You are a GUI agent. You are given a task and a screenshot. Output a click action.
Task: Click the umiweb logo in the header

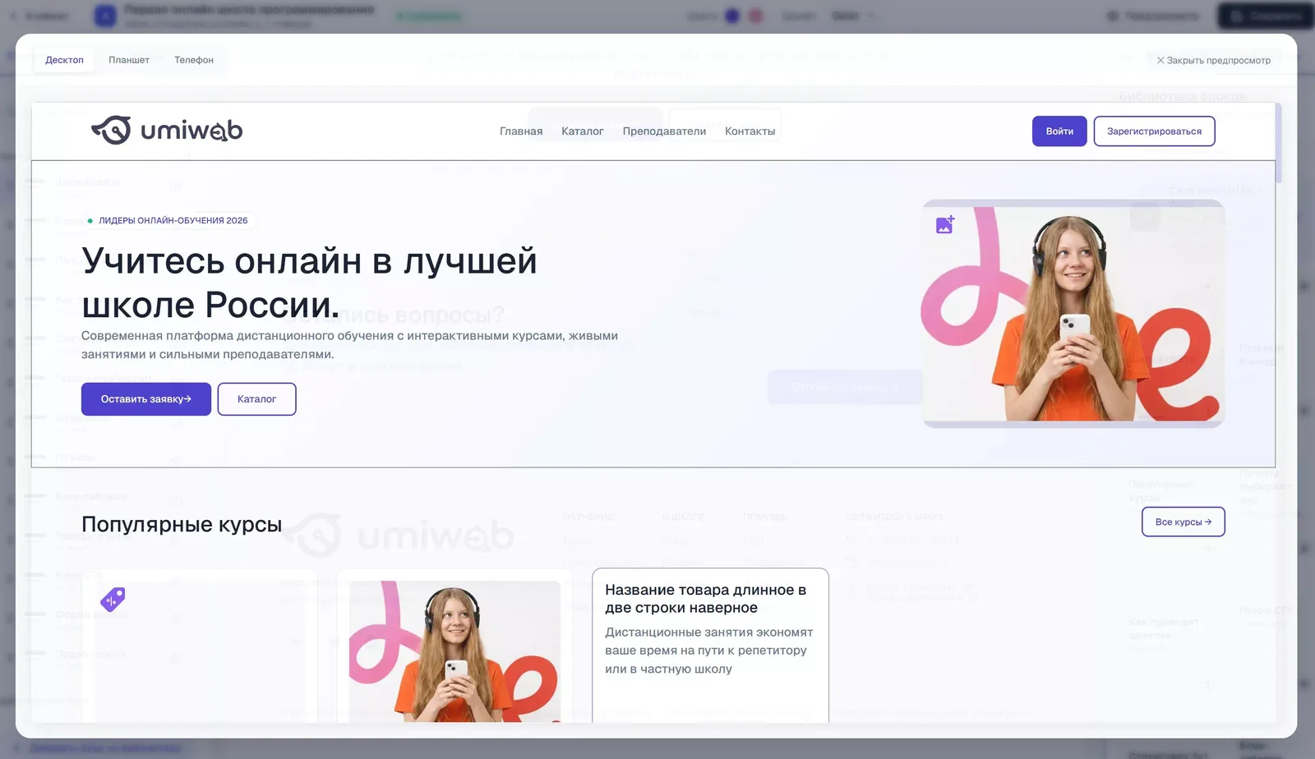[x=167, y=131]
